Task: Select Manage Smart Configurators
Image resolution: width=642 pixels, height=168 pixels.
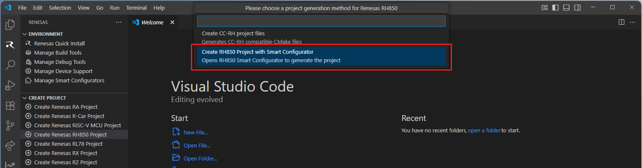Action: click(x=74, y=80)
